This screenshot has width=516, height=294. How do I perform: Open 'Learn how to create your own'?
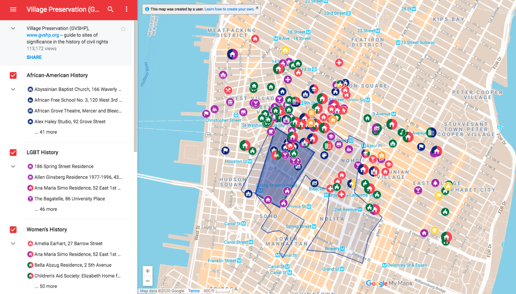point(229,9)
